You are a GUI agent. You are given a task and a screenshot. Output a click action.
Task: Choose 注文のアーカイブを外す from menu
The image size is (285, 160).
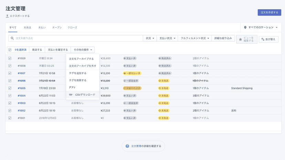pos(83,66)
